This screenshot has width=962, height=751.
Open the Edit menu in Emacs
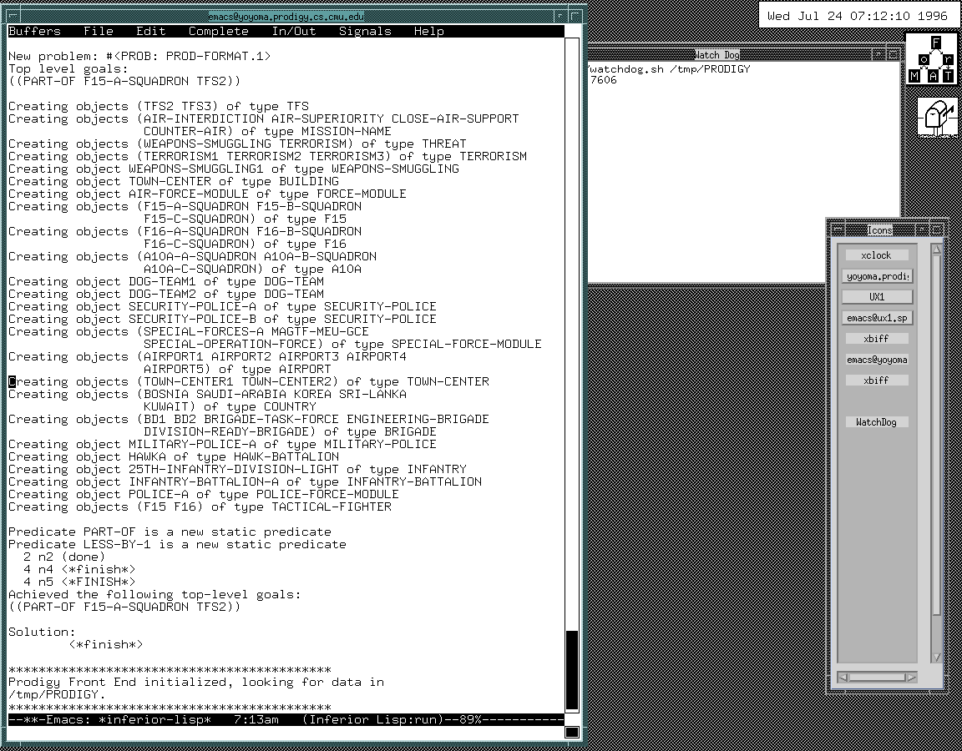(151, 31)
